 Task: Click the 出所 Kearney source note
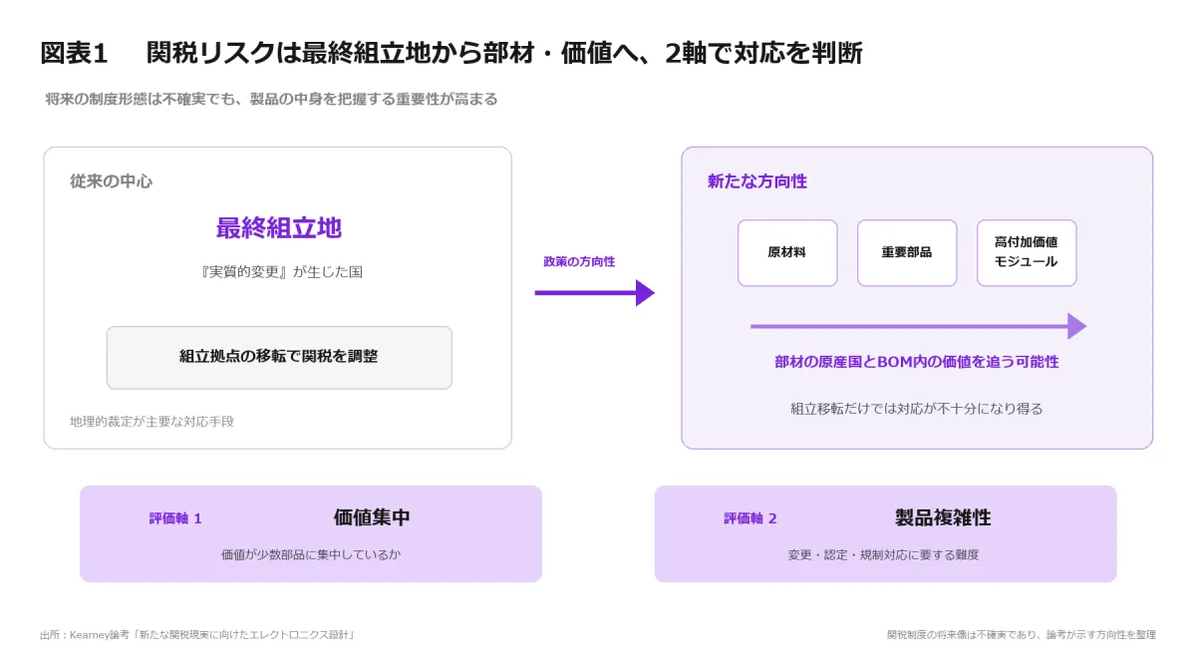click(x=197, y=634)
